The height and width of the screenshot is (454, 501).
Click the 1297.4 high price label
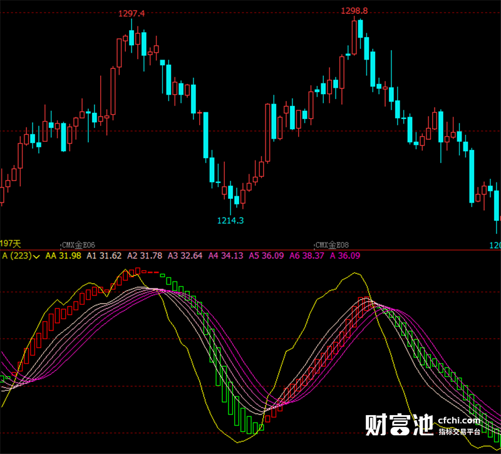click(x=132, y=13)
